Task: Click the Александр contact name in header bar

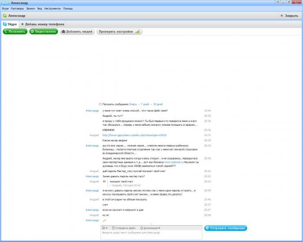Action: [x=17, y=16]
